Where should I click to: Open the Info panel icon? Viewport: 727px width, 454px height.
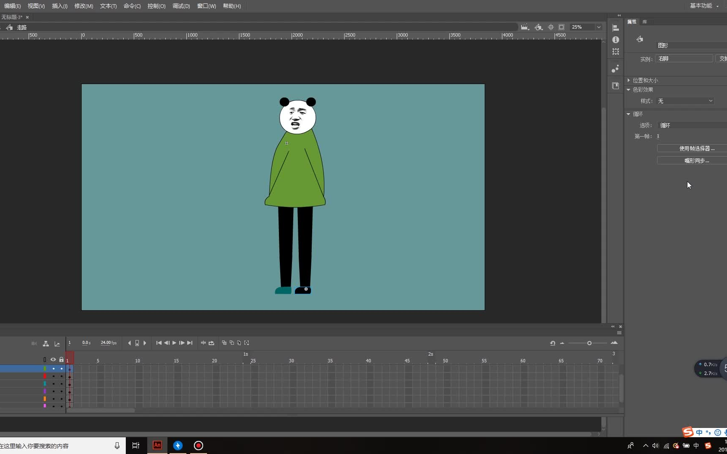click(616, 40)
